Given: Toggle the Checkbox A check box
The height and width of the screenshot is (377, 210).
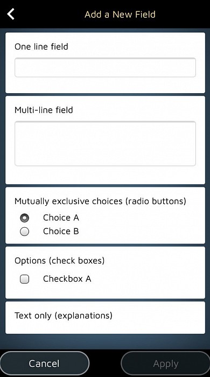Looking at the screenshot, I should click(x=25, y=279).
